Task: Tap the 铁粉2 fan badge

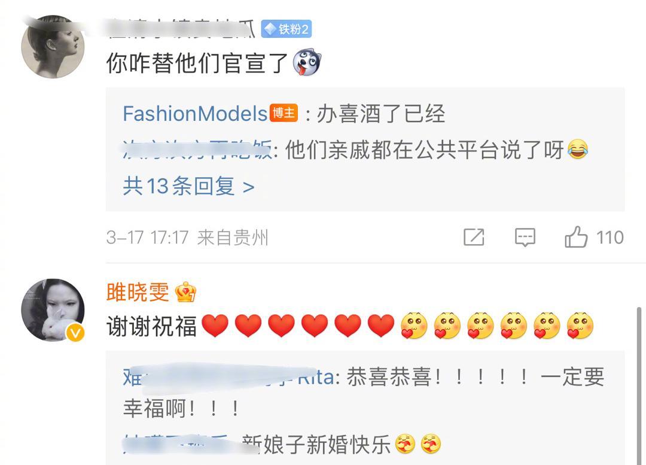Action: tap(287, 29)
